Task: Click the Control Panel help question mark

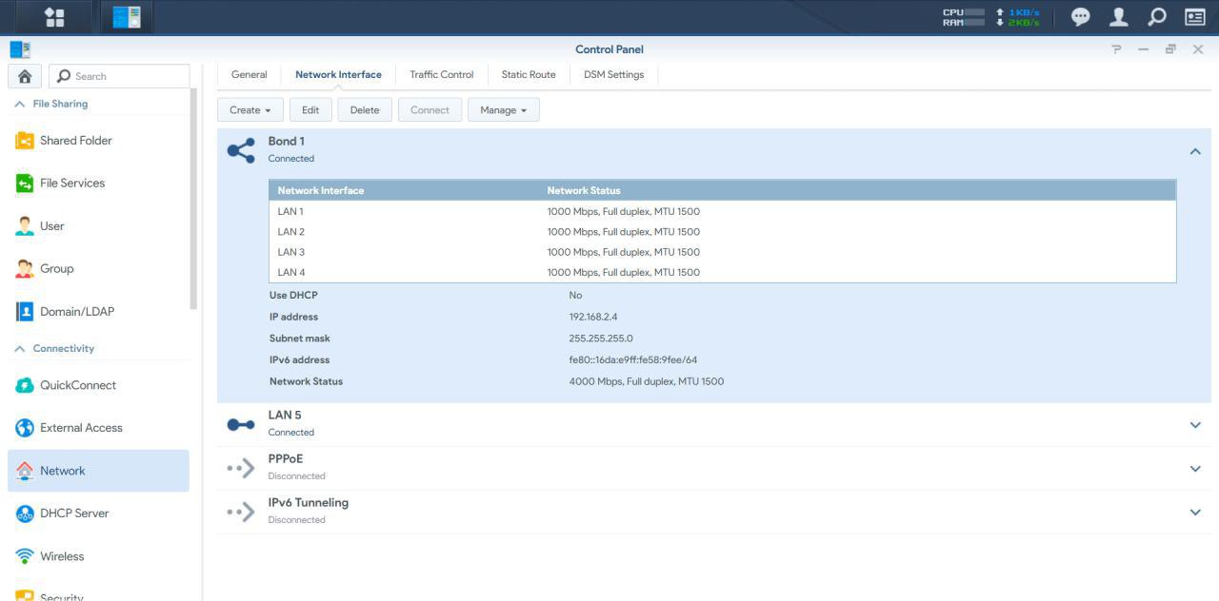Action: (x=1116, y=49)
